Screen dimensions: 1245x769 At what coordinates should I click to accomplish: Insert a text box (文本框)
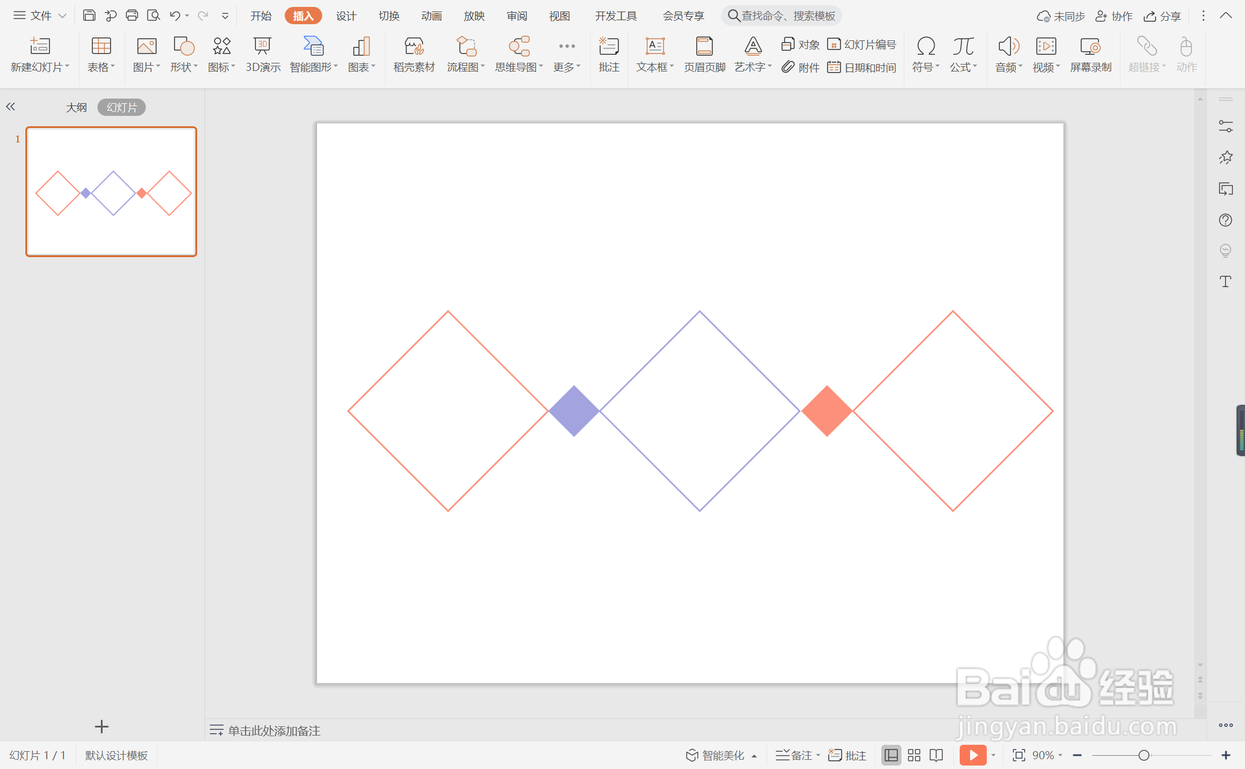click(x=654, y=54)
